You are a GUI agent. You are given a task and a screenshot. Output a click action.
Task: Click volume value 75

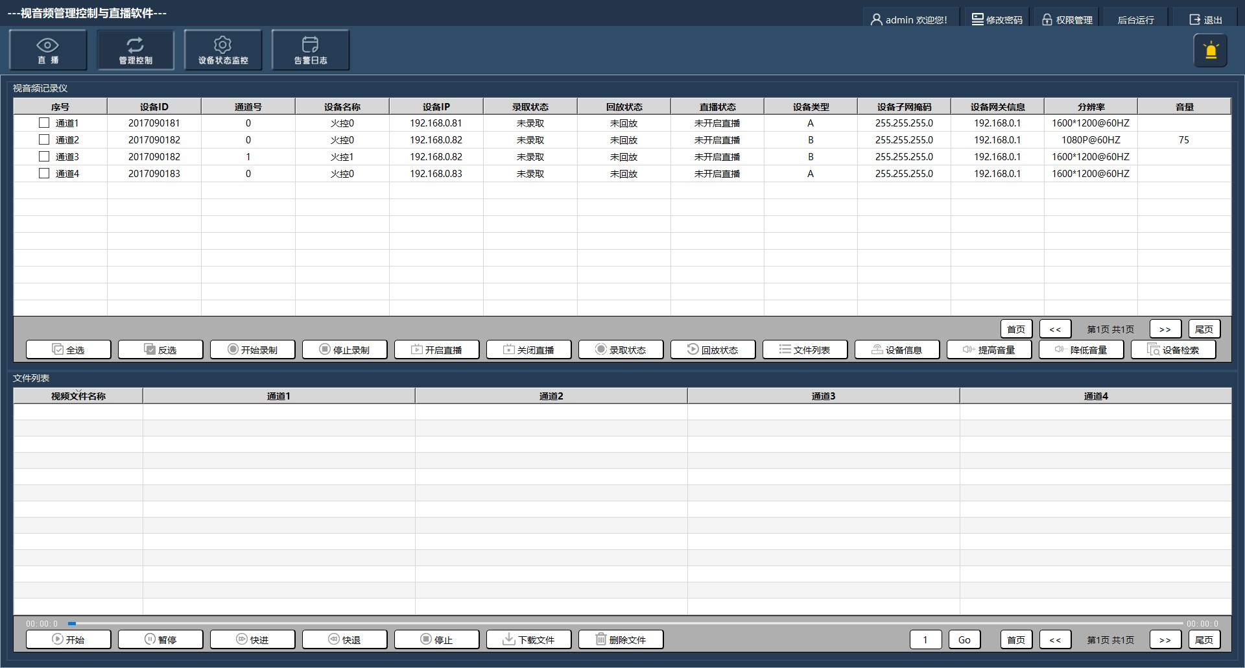1184,139
